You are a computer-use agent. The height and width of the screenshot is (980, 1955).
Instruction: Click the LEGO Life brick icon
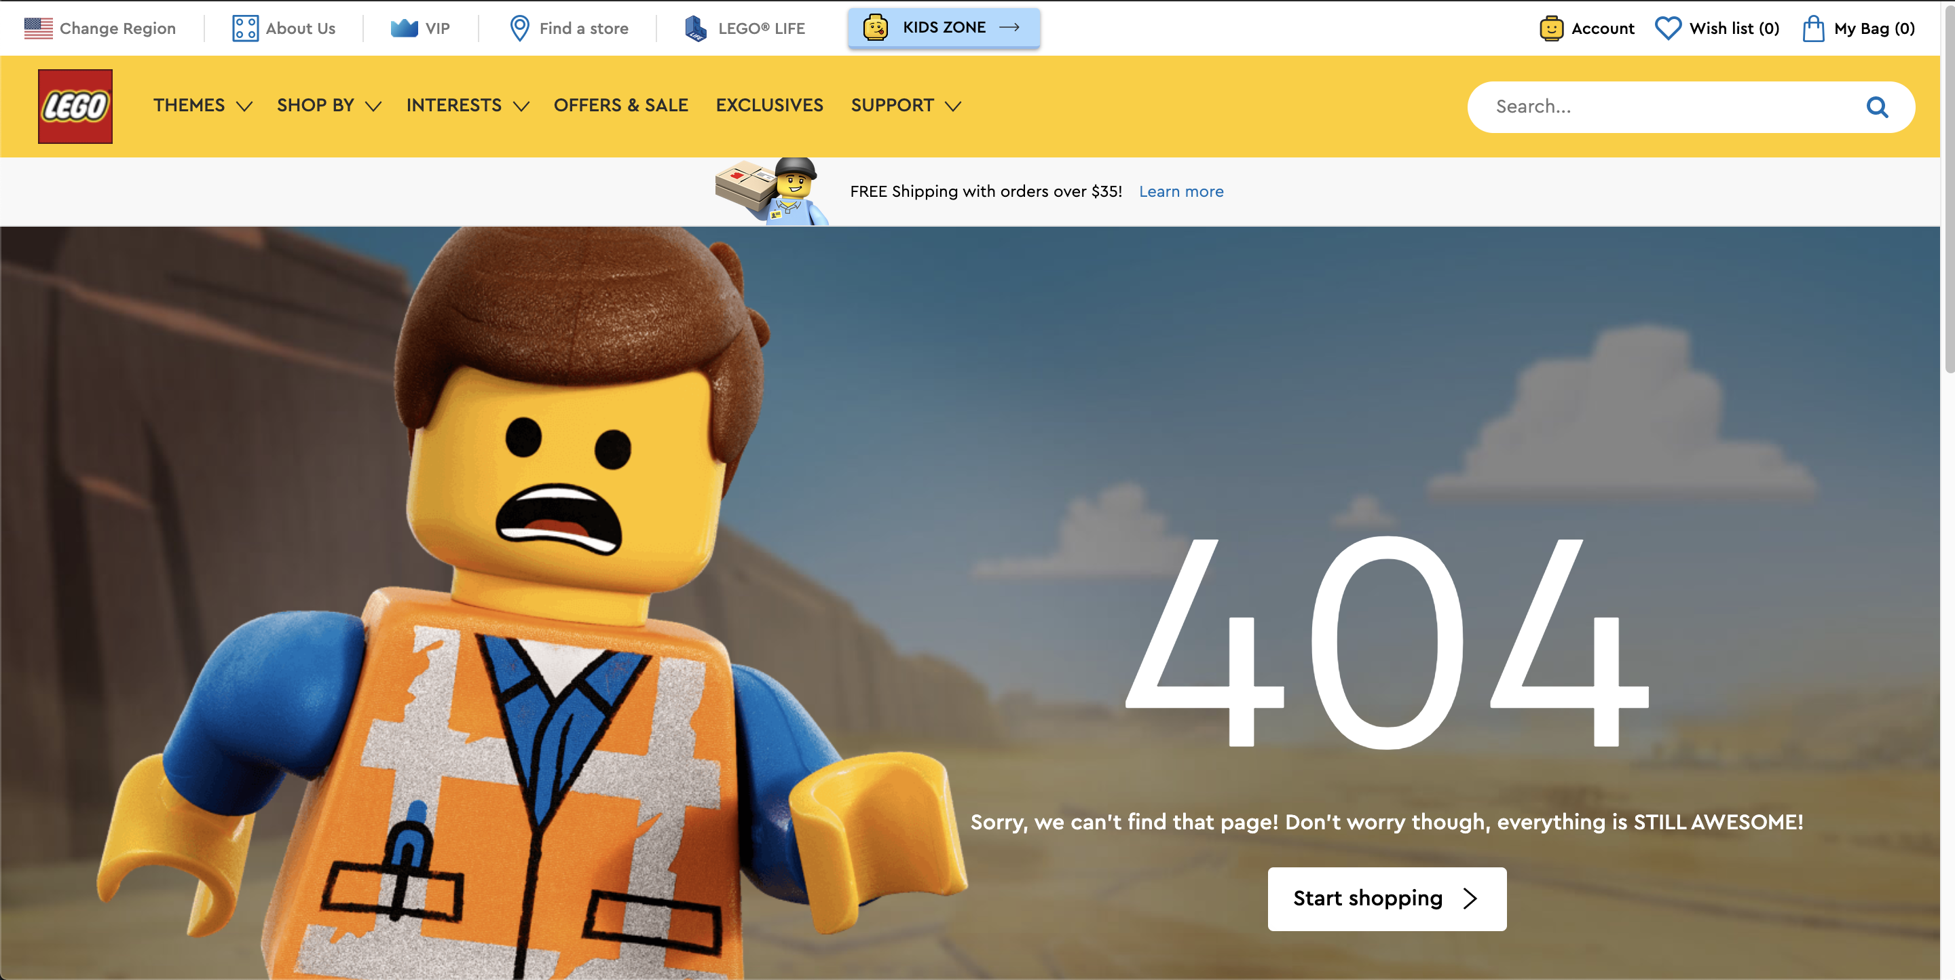695,28
